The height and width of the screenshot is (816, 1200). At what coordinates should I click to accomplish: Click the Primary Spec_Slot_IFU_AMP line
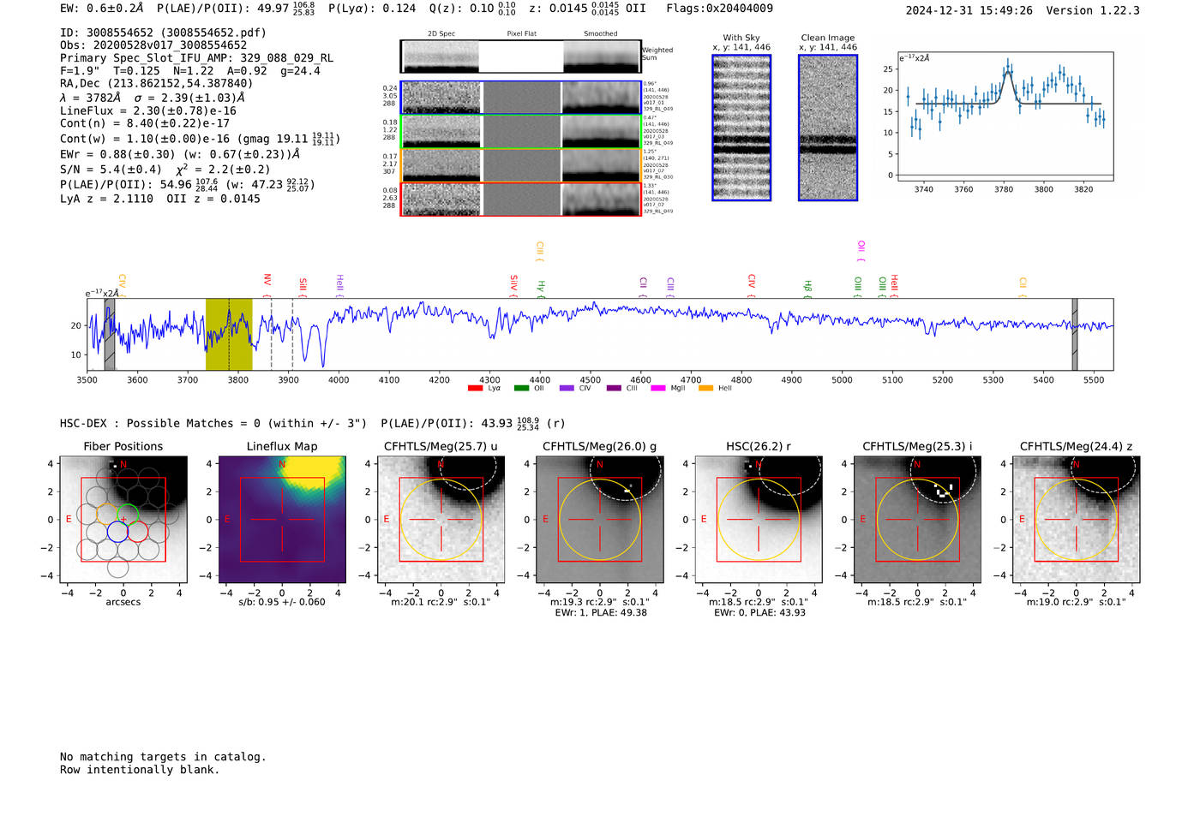[x=197, y=58]
